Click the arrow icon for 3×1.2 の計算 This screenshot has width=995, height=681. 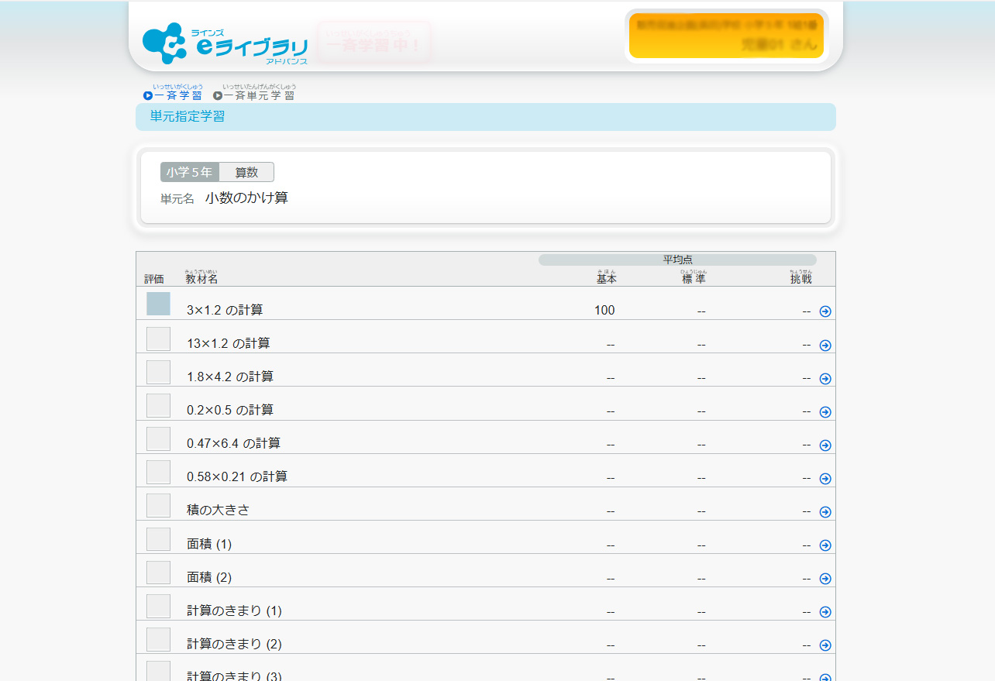tap(825, 311)
